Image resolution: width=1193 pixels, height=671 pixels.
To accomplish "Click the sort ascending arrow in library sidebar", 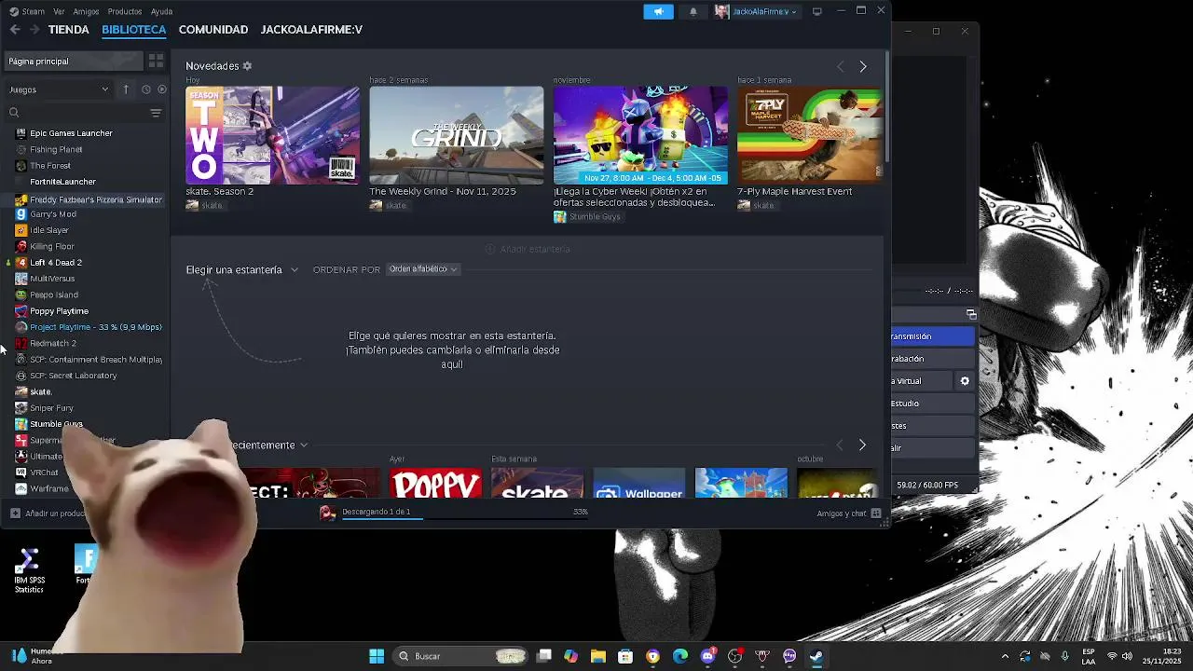I will tap(126, 89).
